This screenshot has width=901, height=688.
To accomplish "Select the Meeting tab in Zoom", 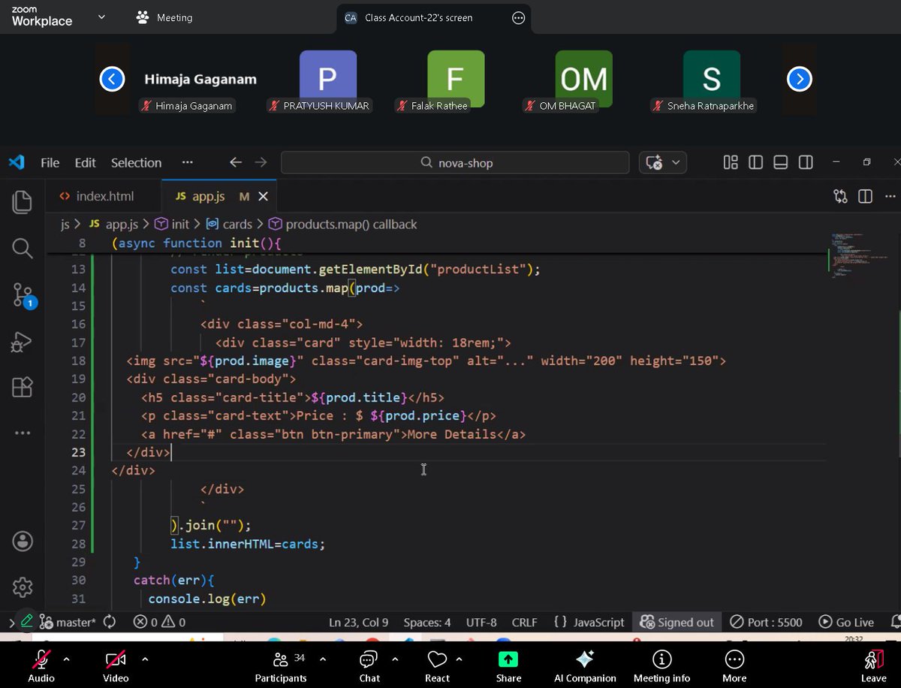I will pos(164,17).
